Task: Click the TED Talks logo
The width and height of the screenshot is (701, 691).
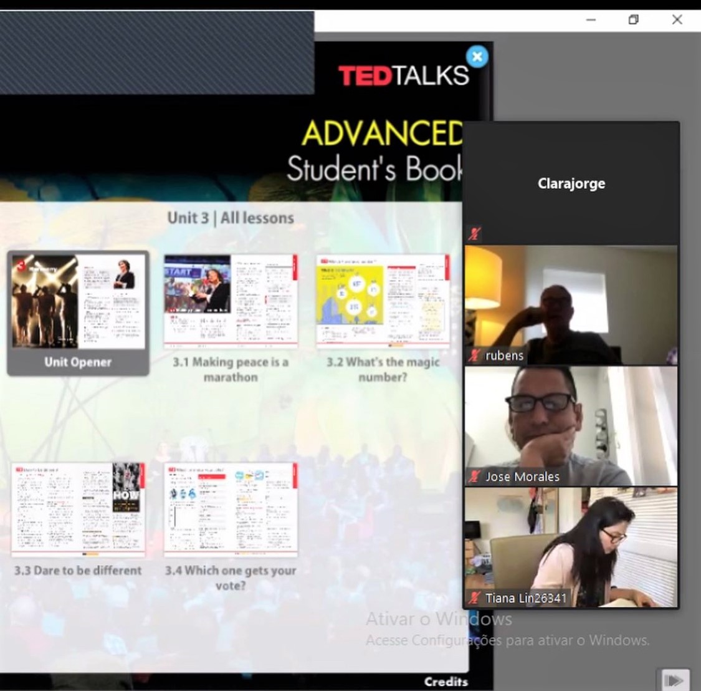Action: (404, 75)
